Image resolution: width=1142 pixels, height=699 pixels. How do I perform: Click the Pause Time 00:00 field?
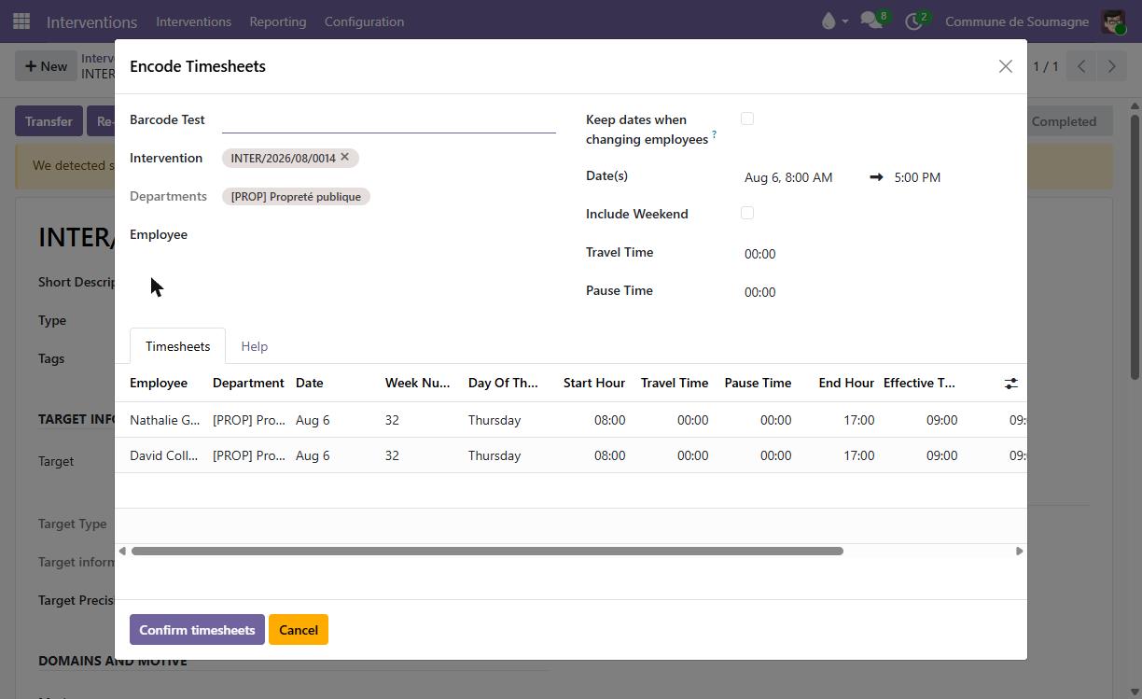pyautogui.click(x=760, y=292)
